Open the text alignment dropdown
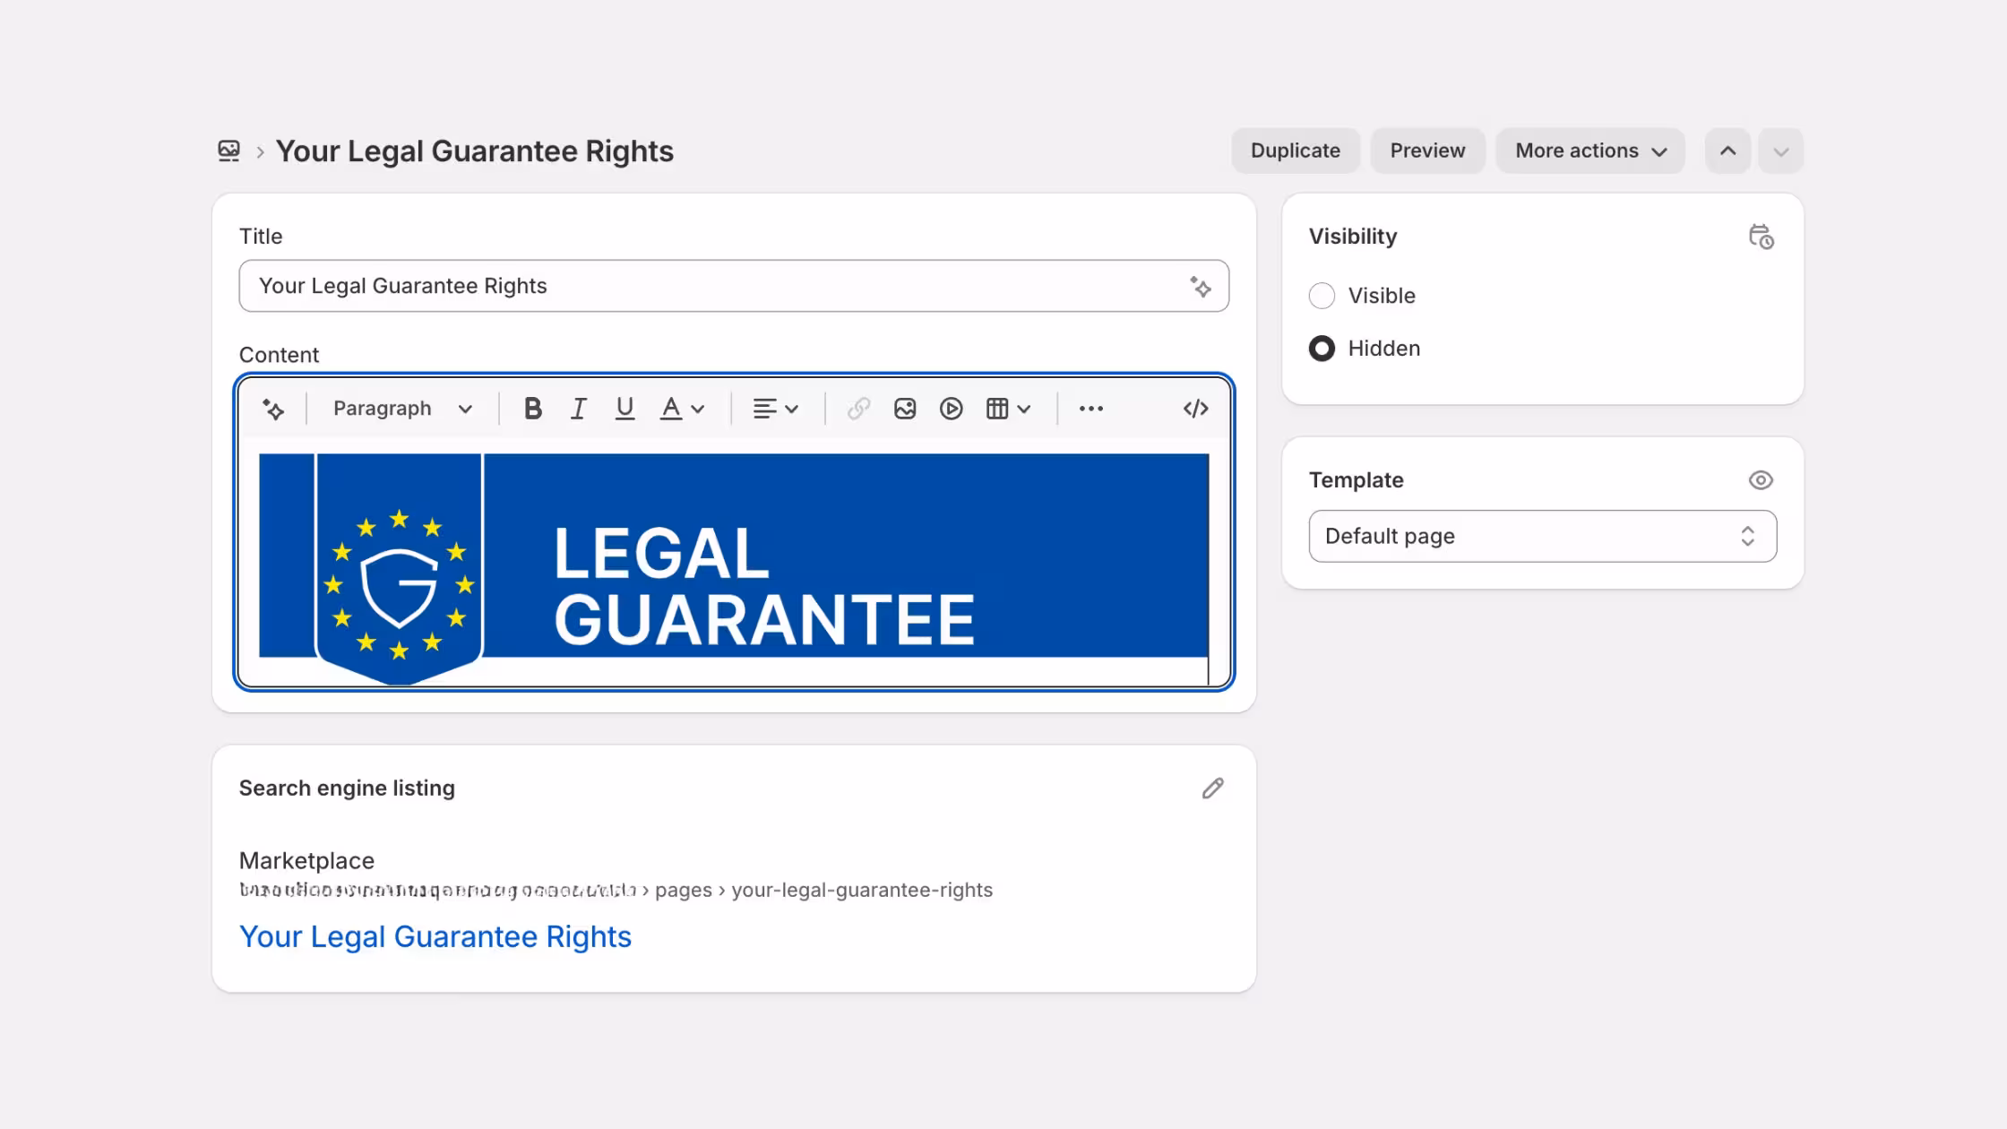The width and height of the screenshot is (2007, 1129). (x=775, y=409)
